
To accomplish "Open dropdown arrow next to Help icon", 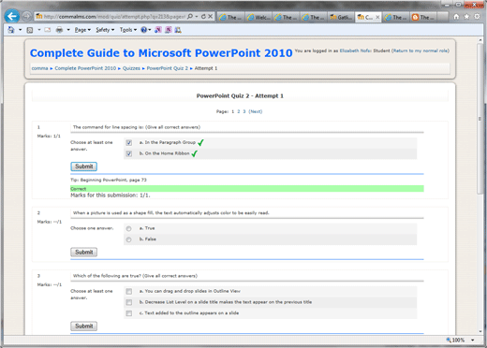I will (x=150, y=30).
